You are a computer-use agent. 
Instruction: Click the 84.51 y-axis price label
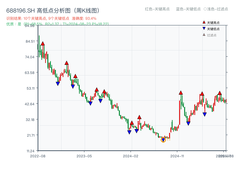tap(30, 41)
